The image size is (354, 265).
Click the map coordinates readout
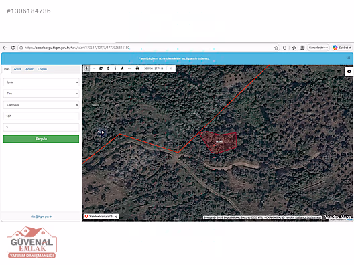tap(154, 68)
